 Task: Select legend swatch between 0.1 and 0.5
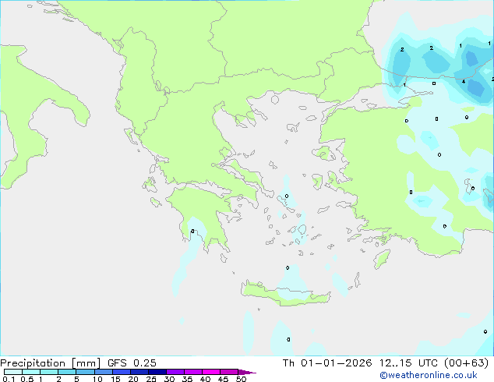[13, 372]
